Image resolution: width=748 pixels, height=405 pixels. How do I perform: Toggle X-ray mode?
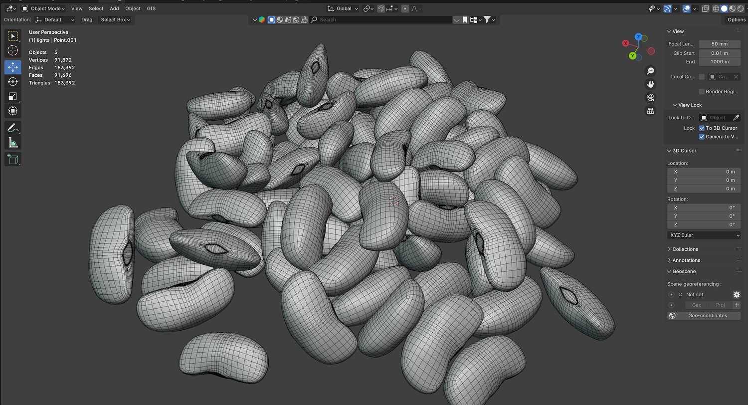(705, 8)
